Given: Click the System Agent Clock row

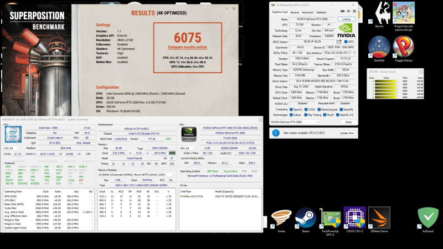Looking at the screenshot, I should 48,228.
